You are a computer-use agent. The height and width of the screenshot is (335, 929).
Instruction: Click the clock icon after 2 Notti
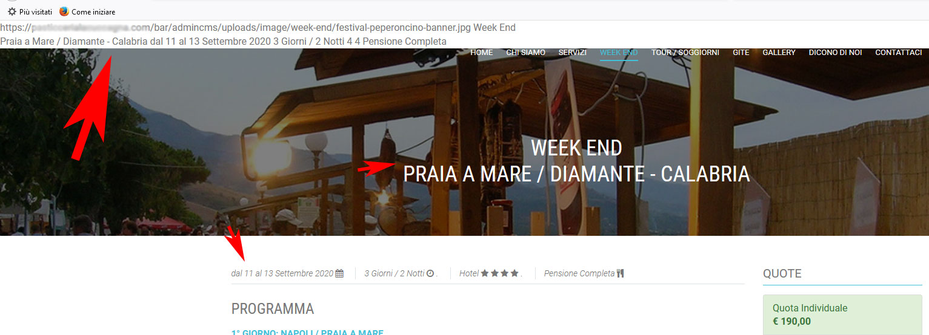430,273
